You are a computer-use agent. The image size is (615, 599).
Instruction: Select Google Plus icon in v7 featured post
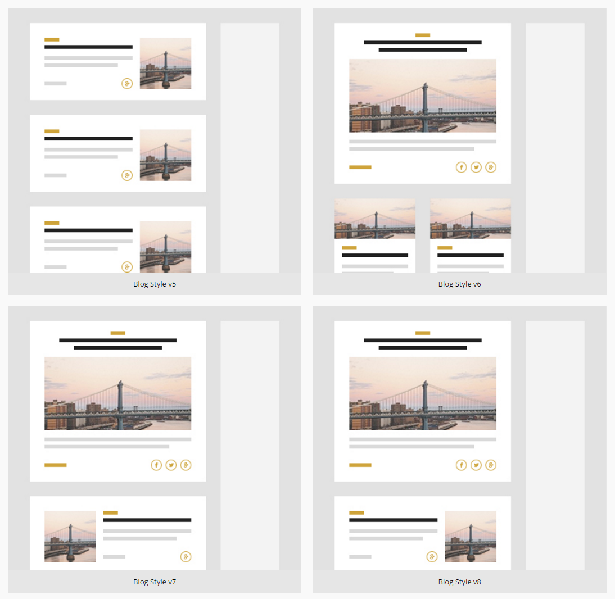(186, 465)
